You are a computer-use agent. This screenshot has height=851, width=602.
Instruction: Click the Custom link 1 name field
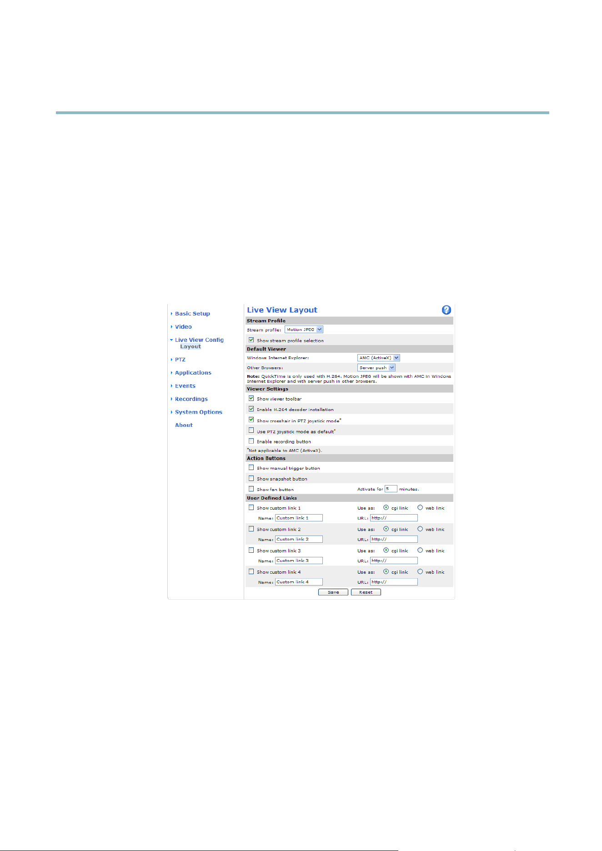click(299, 518)
